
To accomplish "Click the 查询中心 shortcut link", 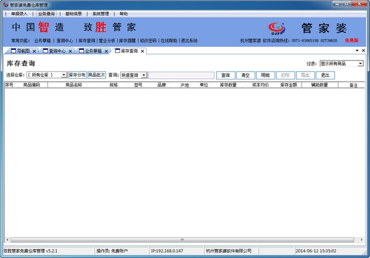I will (x=65, y=41).
